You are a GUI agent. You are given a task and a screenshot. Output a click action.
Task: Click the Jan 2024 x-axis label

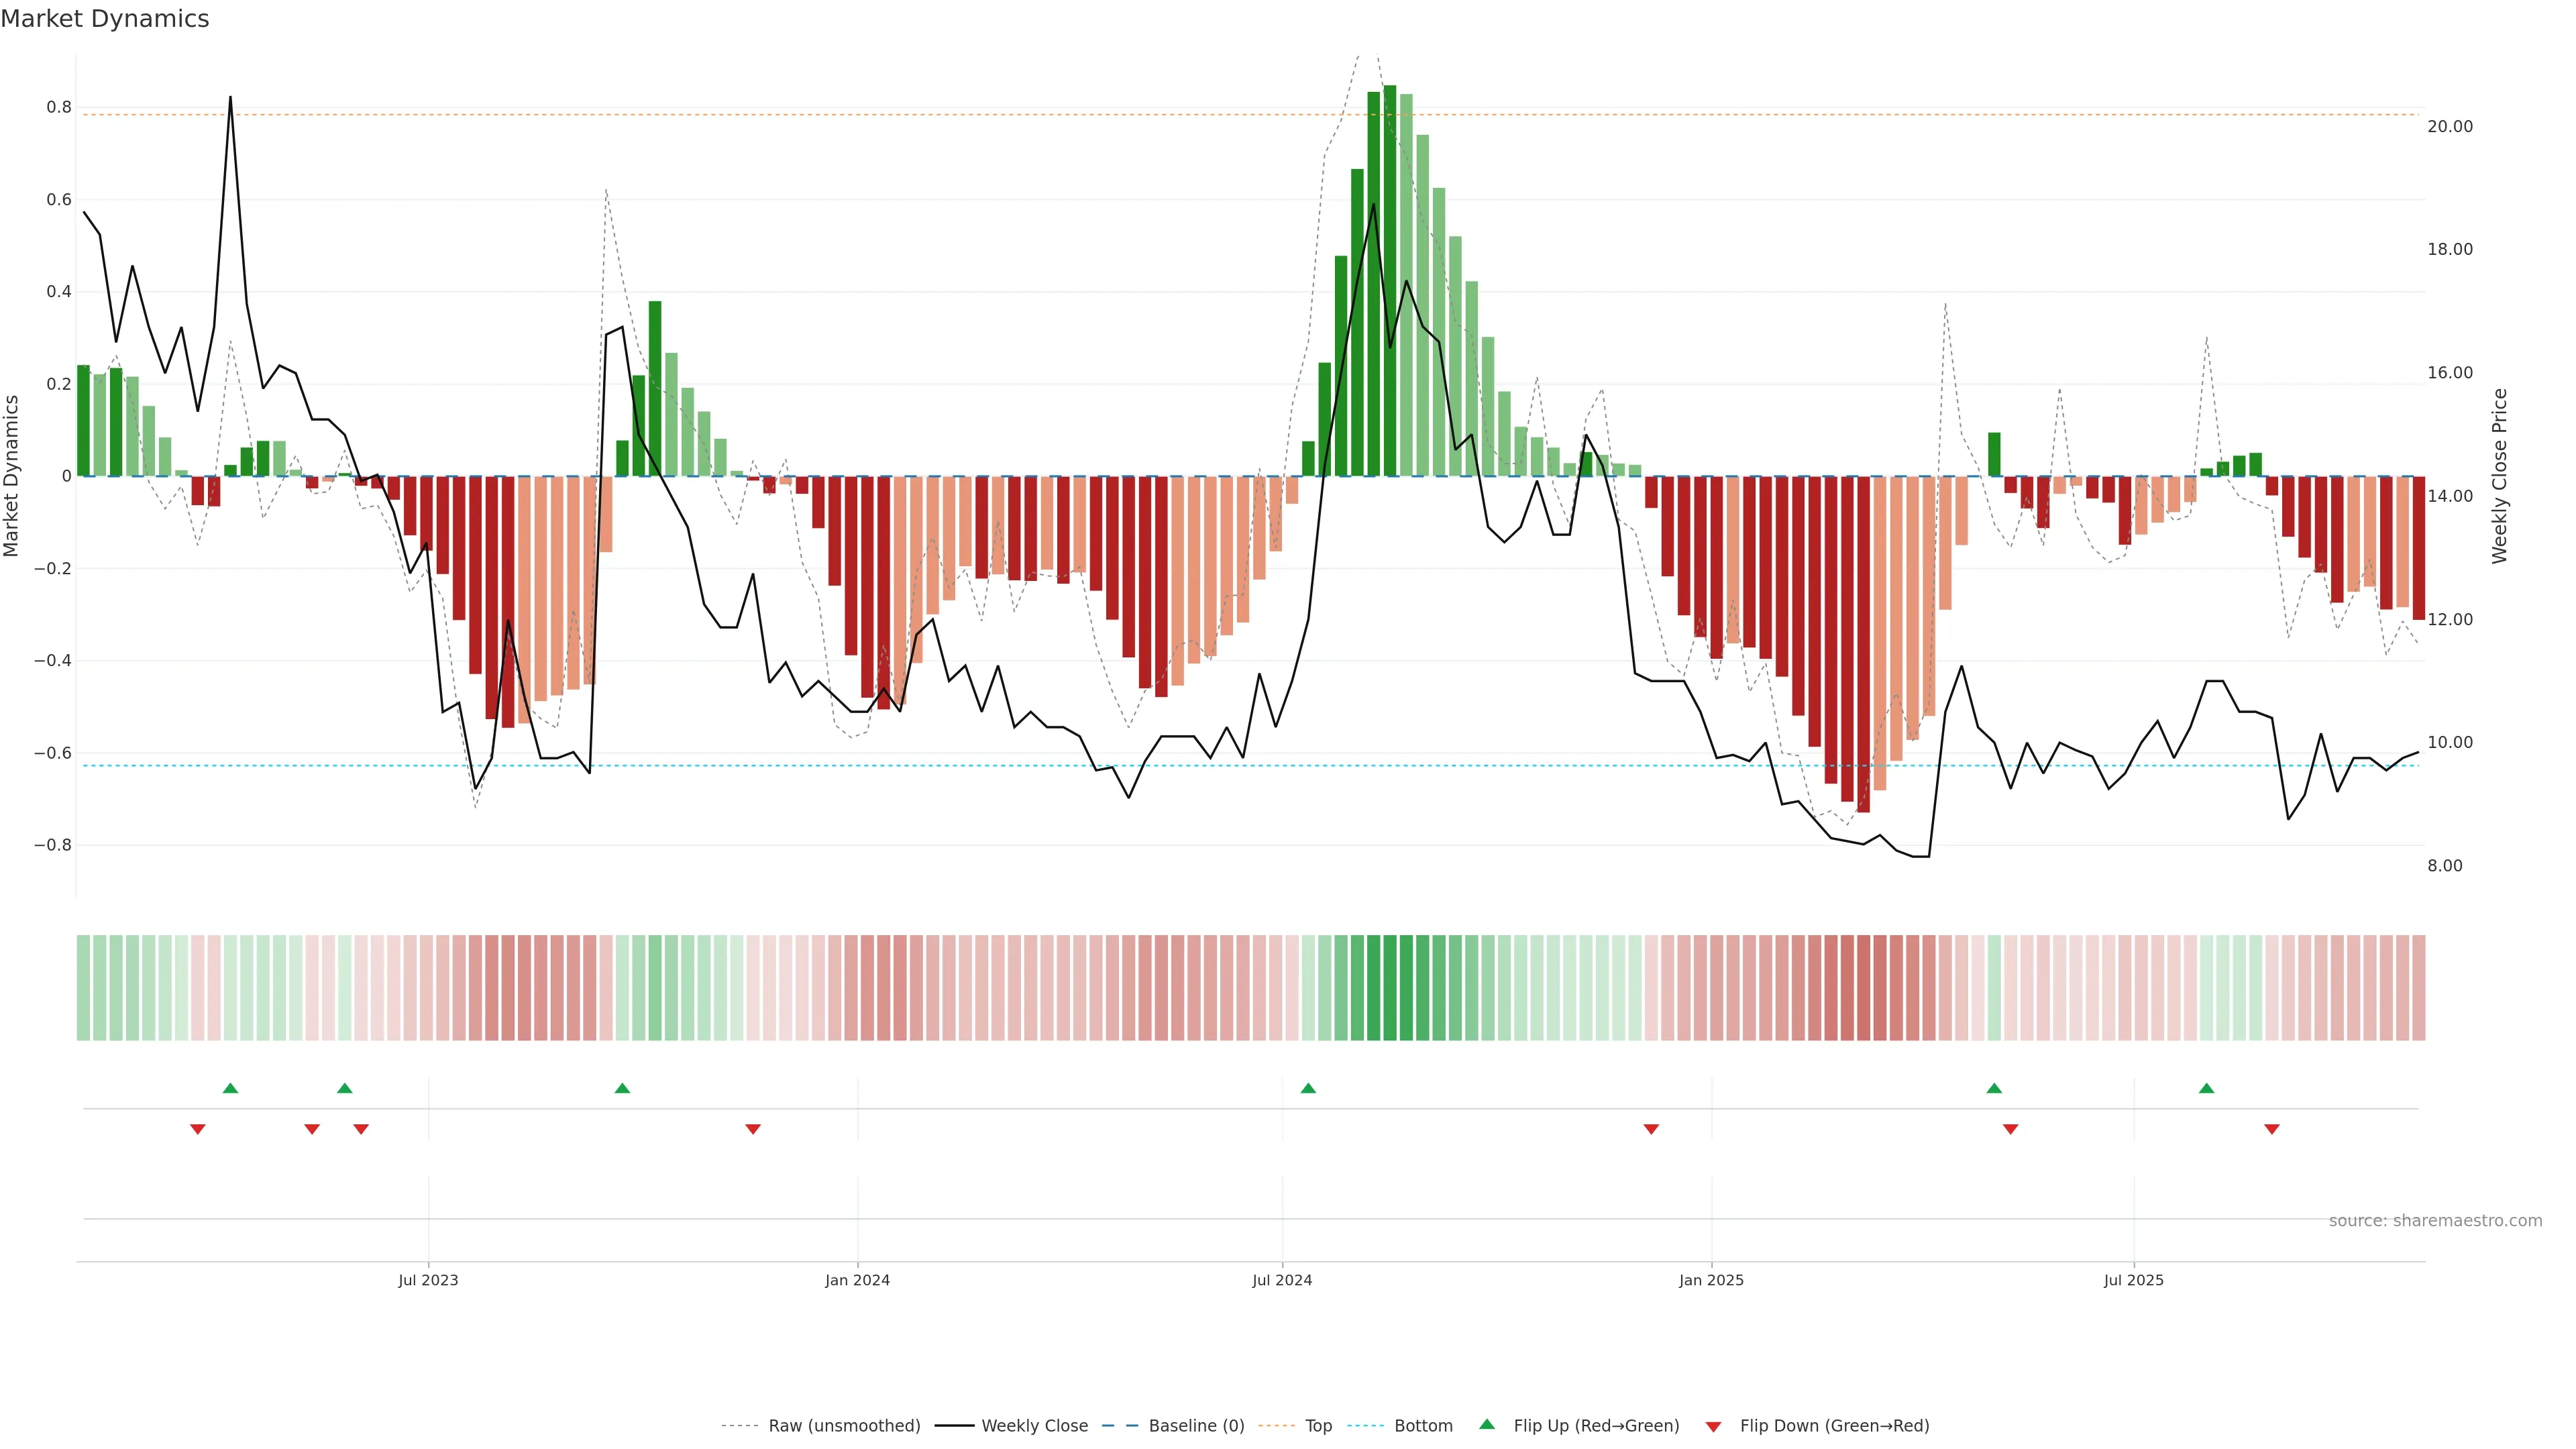tap(857, 1280)
